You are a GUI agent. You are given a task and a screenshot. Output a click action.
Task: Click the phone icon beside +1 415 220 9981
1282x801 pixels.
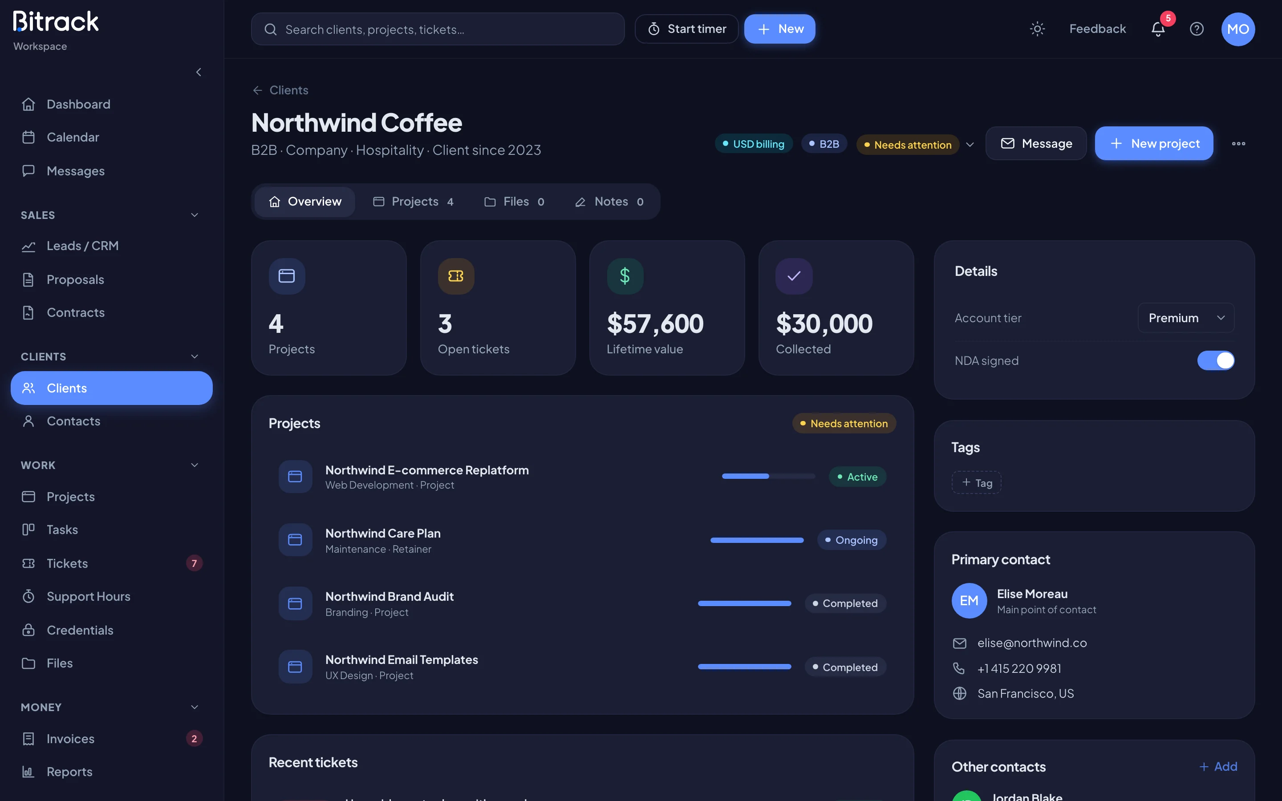[959, 668]
